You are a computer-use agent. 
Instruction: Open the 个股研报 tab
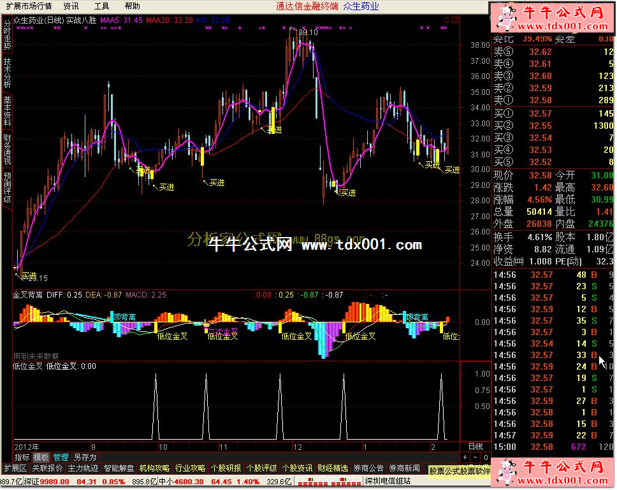coord(226,468)
